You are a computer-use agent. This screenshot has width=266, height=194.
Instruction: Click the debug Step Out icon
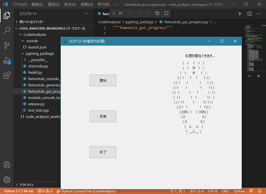pos(148,13)
